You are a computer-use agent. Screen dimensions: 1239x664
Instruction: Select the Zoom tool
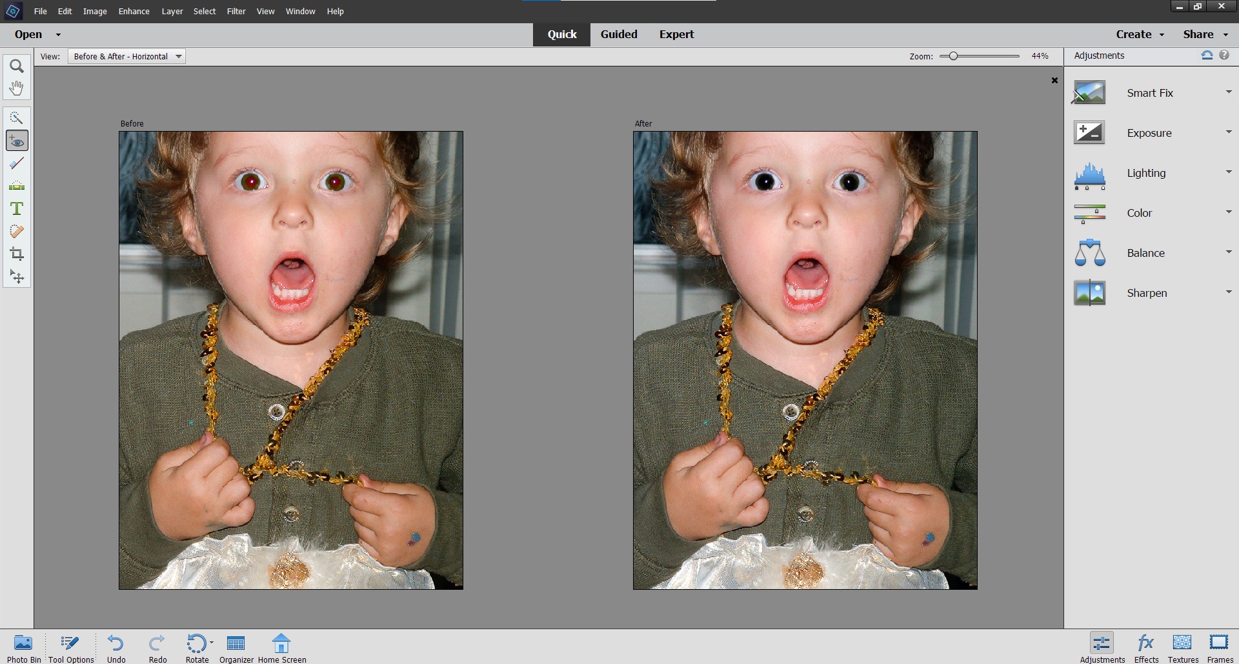coord(16,65)
